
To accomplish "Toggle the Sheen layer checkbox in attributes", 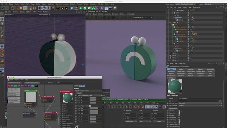I will point(179,122).
